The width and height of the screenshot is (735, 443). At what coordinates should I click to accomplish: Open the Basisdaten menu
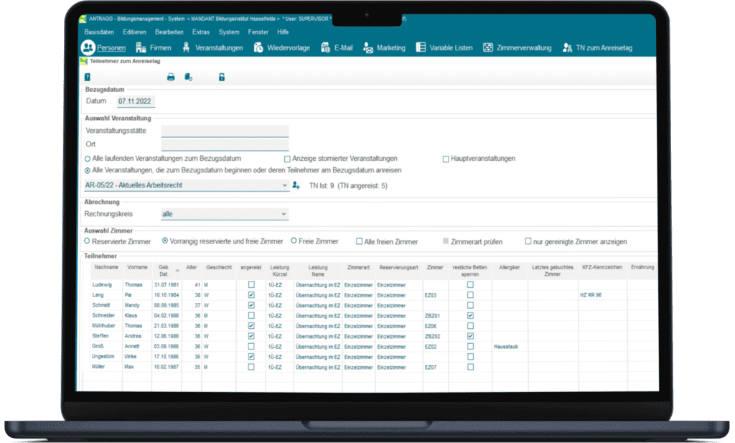tap(99, 32)
